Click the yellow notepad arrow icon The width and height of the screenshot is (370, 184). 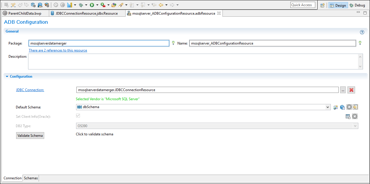pos(355,107)
